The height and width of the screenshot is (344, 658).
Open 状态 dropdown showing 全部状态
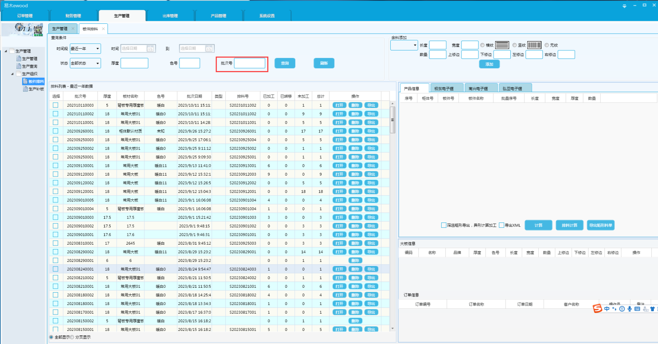coord(85,63)
